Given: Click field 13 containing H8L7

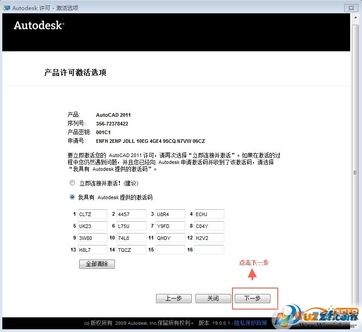Looking at the screenshot, I should [92, 250].
